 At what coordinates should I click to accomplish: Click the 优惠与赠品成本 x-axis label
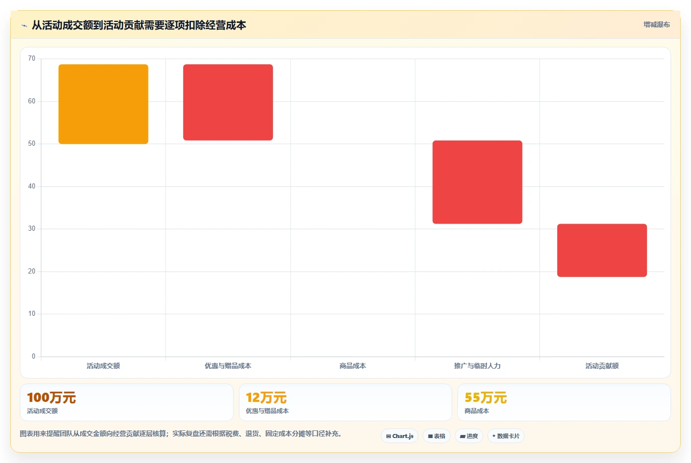tap(228, 366)
